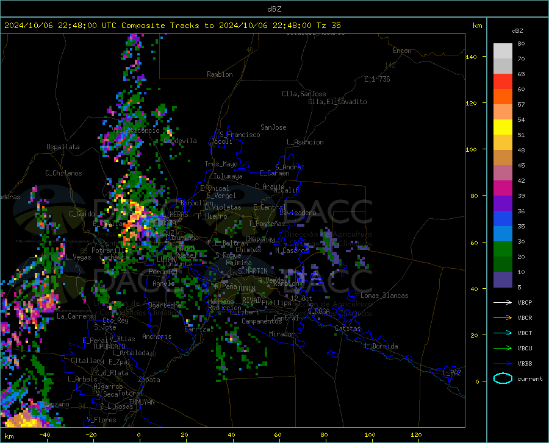Click the blue VBBB arrow in legend
The image size is (549, 443).
pos(503,363)
